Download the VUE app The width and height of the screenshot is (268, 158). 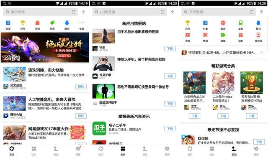[x=170, y=48]
